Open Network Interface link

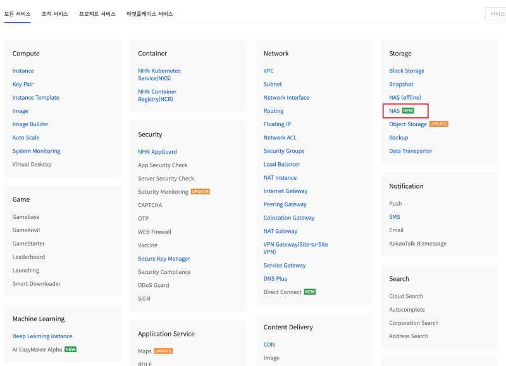287,98
